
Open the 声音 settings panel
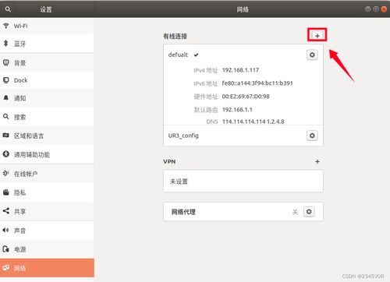(47, 231)
